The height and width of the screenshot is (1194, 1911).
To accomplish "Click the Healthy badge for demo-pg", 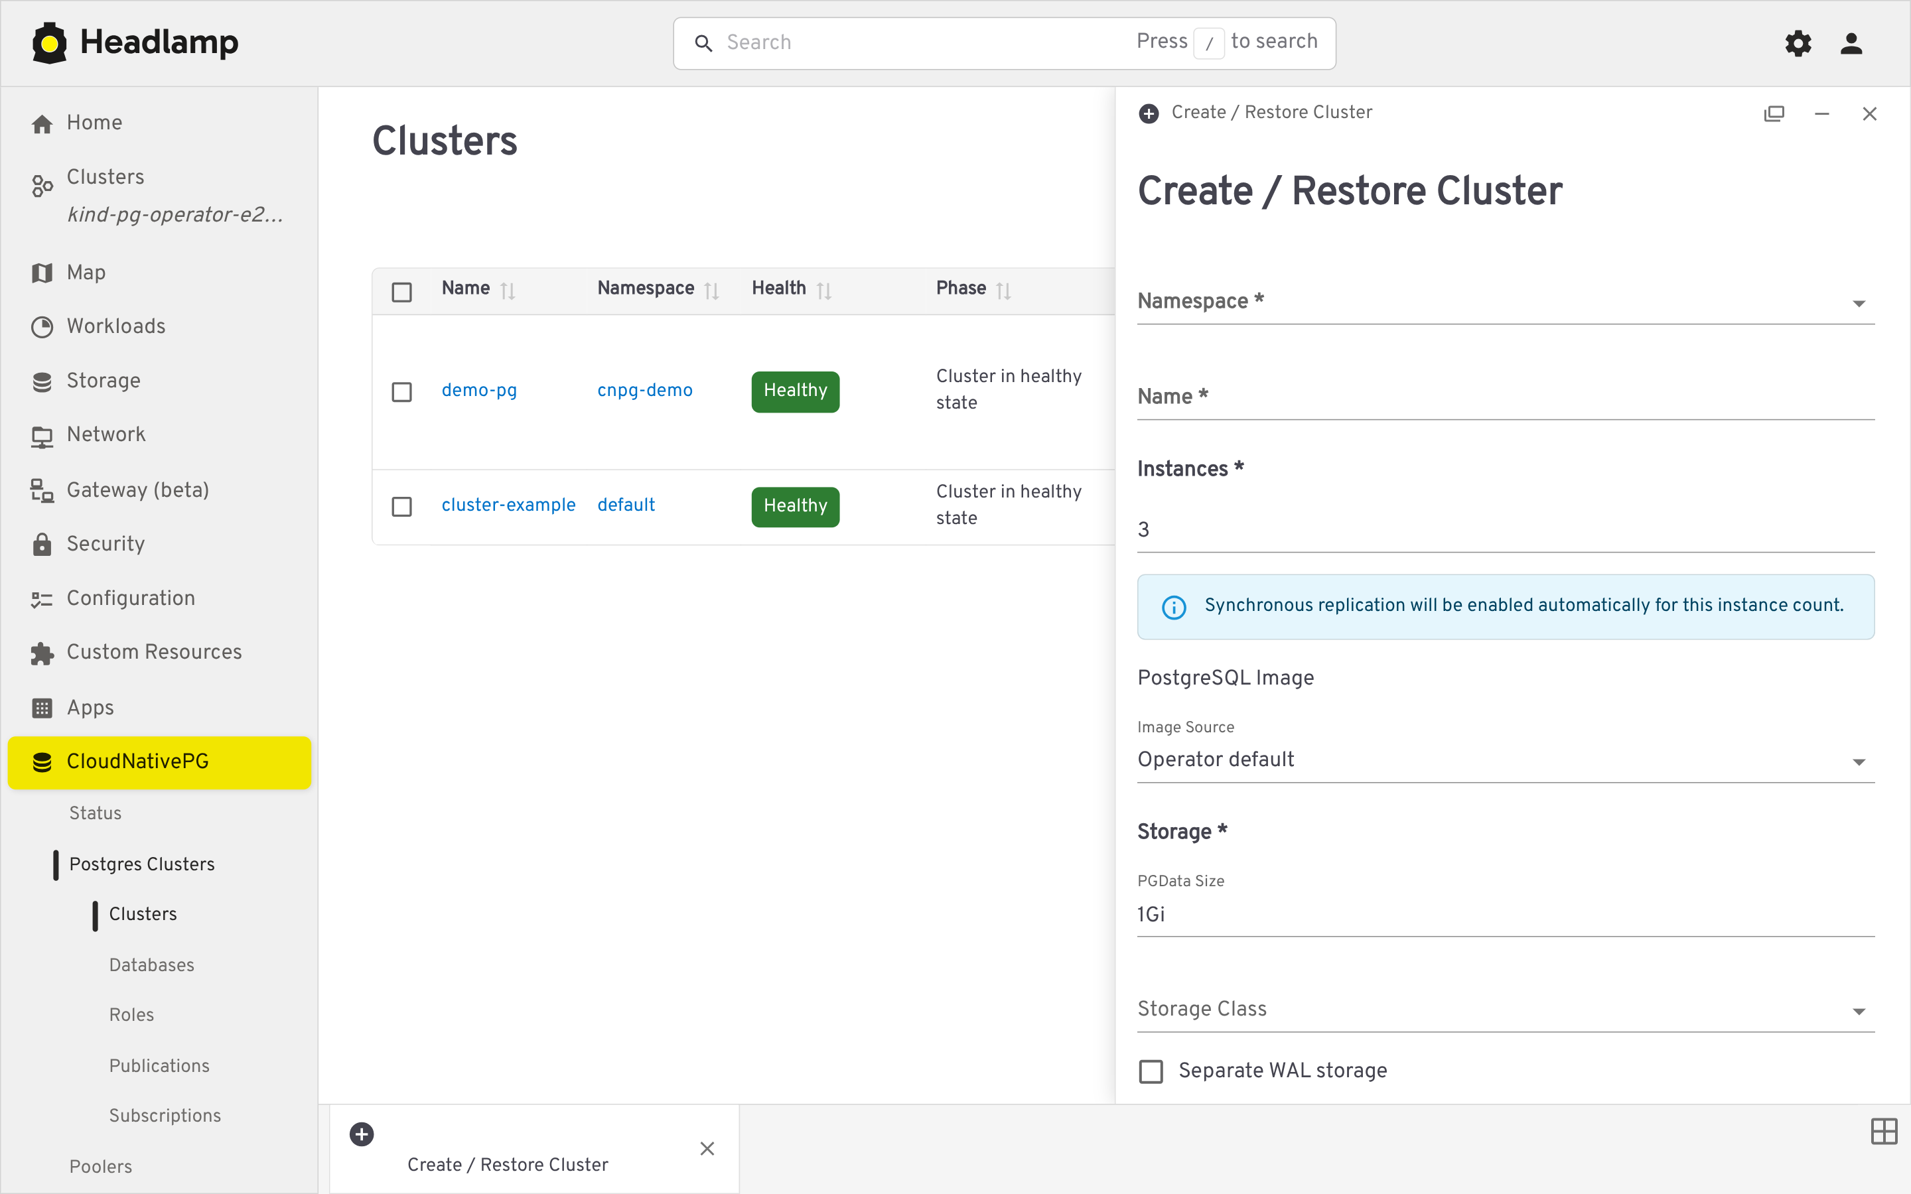I will (794, 391).
